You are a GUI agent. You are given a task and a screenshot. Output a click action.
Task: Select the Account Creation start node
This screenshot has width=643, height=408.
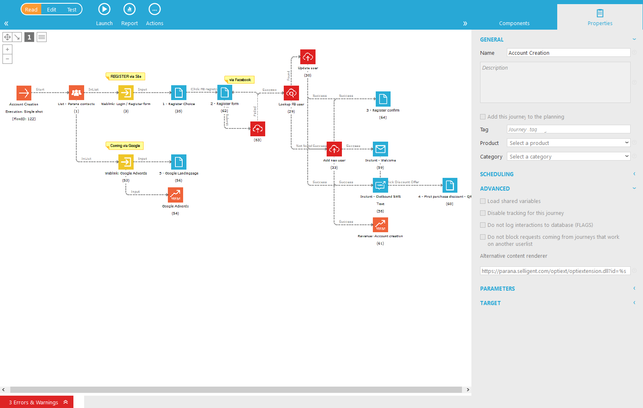[24, 93]
